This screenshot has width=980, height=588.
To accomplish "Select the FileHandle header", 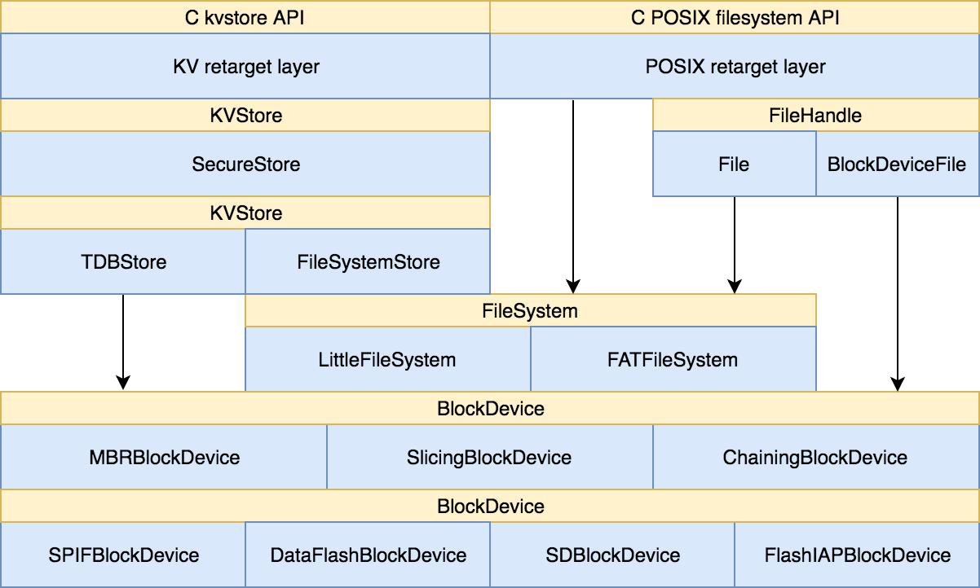I will [815, 115].
